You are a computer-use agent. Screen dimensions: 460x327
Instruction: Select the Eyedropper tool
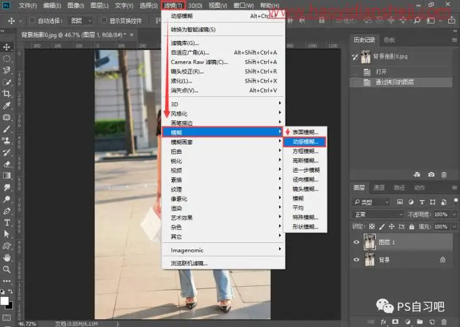click(x=7, y=106)
